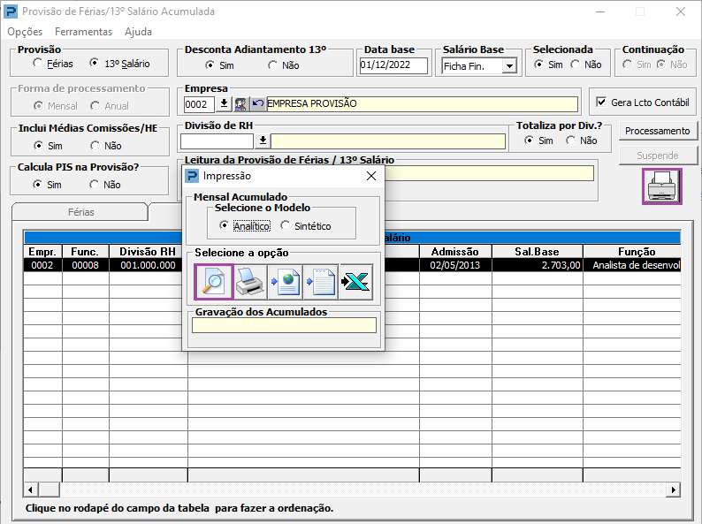The height and width of the screenshot is (524, 702).
Task: Select salary cell 2.703,00
Action: [538, 265]
